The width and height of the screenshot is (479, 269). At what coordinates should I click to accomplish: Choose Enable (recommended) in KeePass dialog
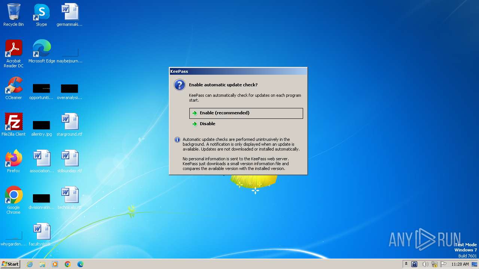click(x=246, y=113)
